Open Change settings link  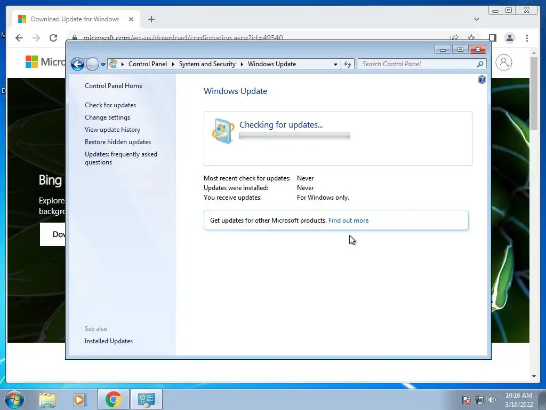(x=107, y=117)
